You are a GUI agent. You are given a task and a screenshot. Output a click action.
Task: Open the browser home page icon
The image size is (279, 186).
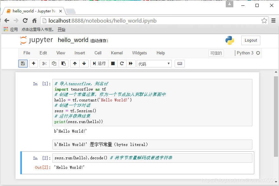point(34,21)
